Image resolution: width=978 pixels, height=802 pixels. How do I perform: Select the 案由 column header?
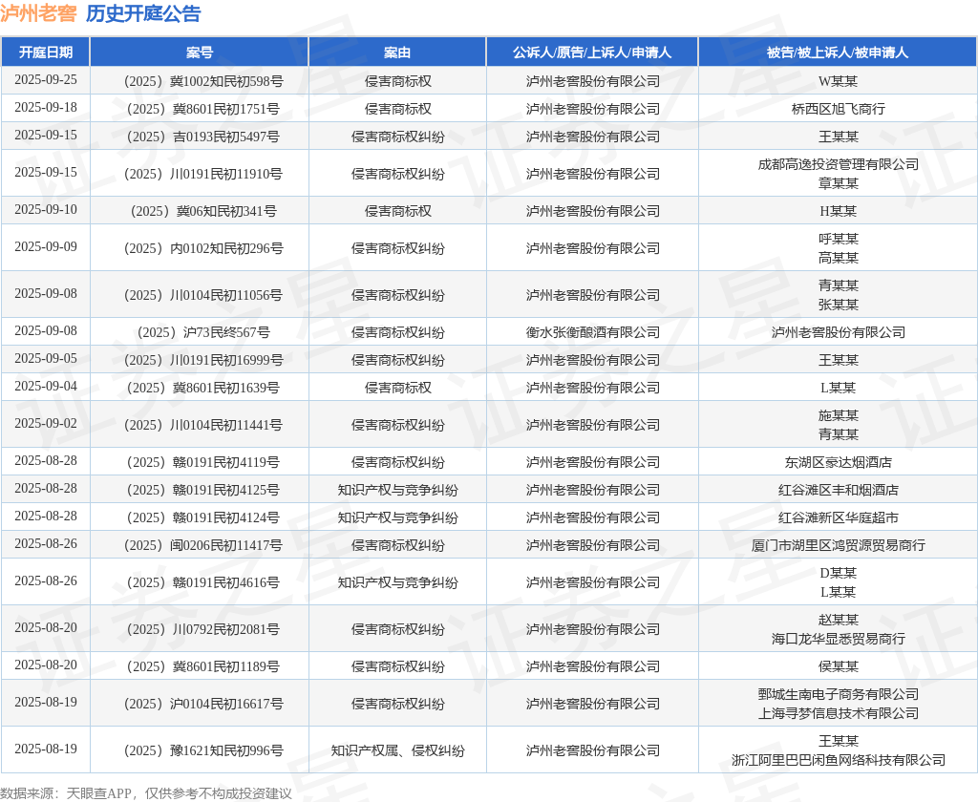click(397, 53)
